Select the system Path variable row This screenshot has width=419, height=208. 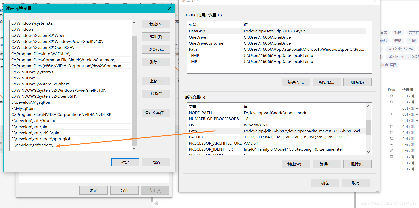[x=277, y=131]
